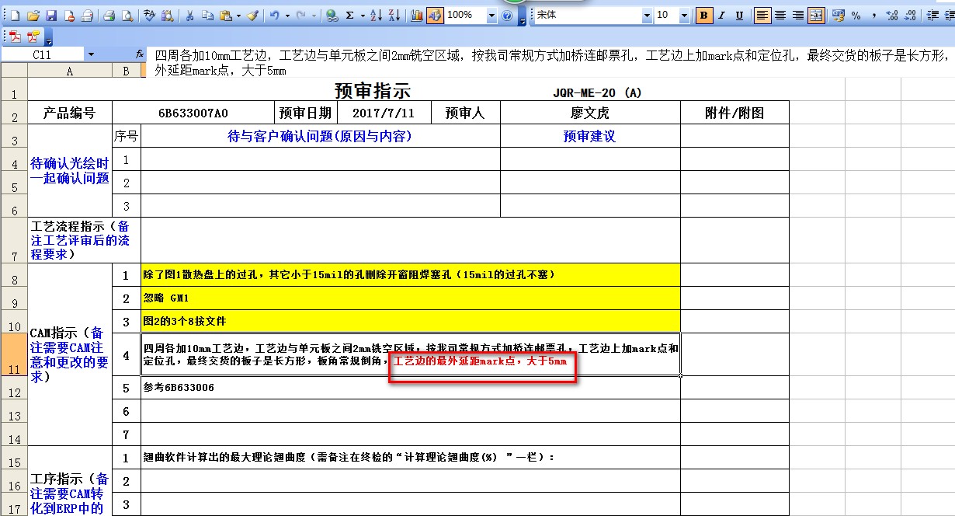Open Excel Help with the question mark icon
Viewport: 955px width, 516px height.
point(507,16)
